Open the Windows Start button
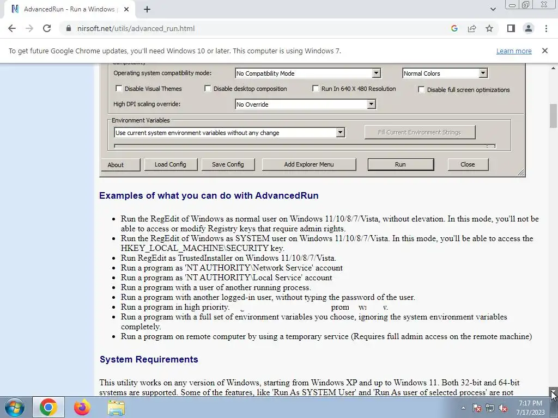Image resolution: width=558 pixels, height=418 pixels. click(x=14, y=407)
